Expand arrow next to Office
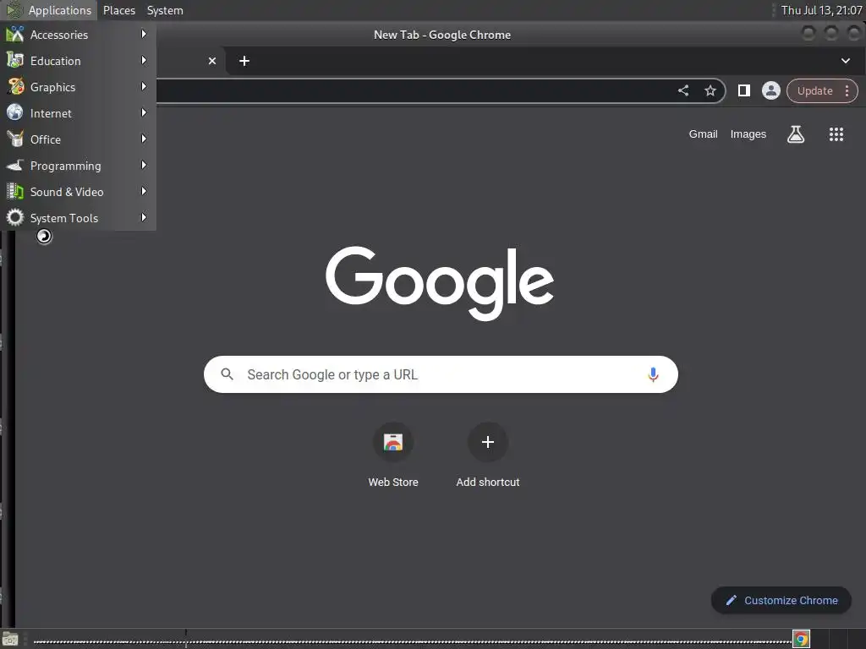 click(144, 139)
